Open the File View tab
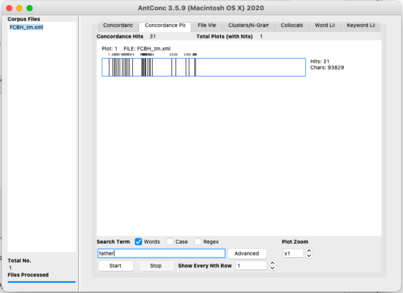Viewport: 403px width, 293px height. 207,26
